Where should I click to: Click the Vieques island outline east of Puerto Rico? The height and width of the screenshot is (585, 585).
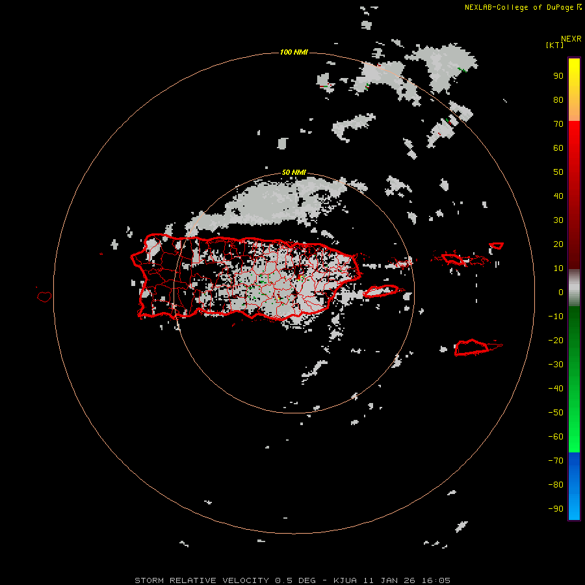tap(382, 291)
